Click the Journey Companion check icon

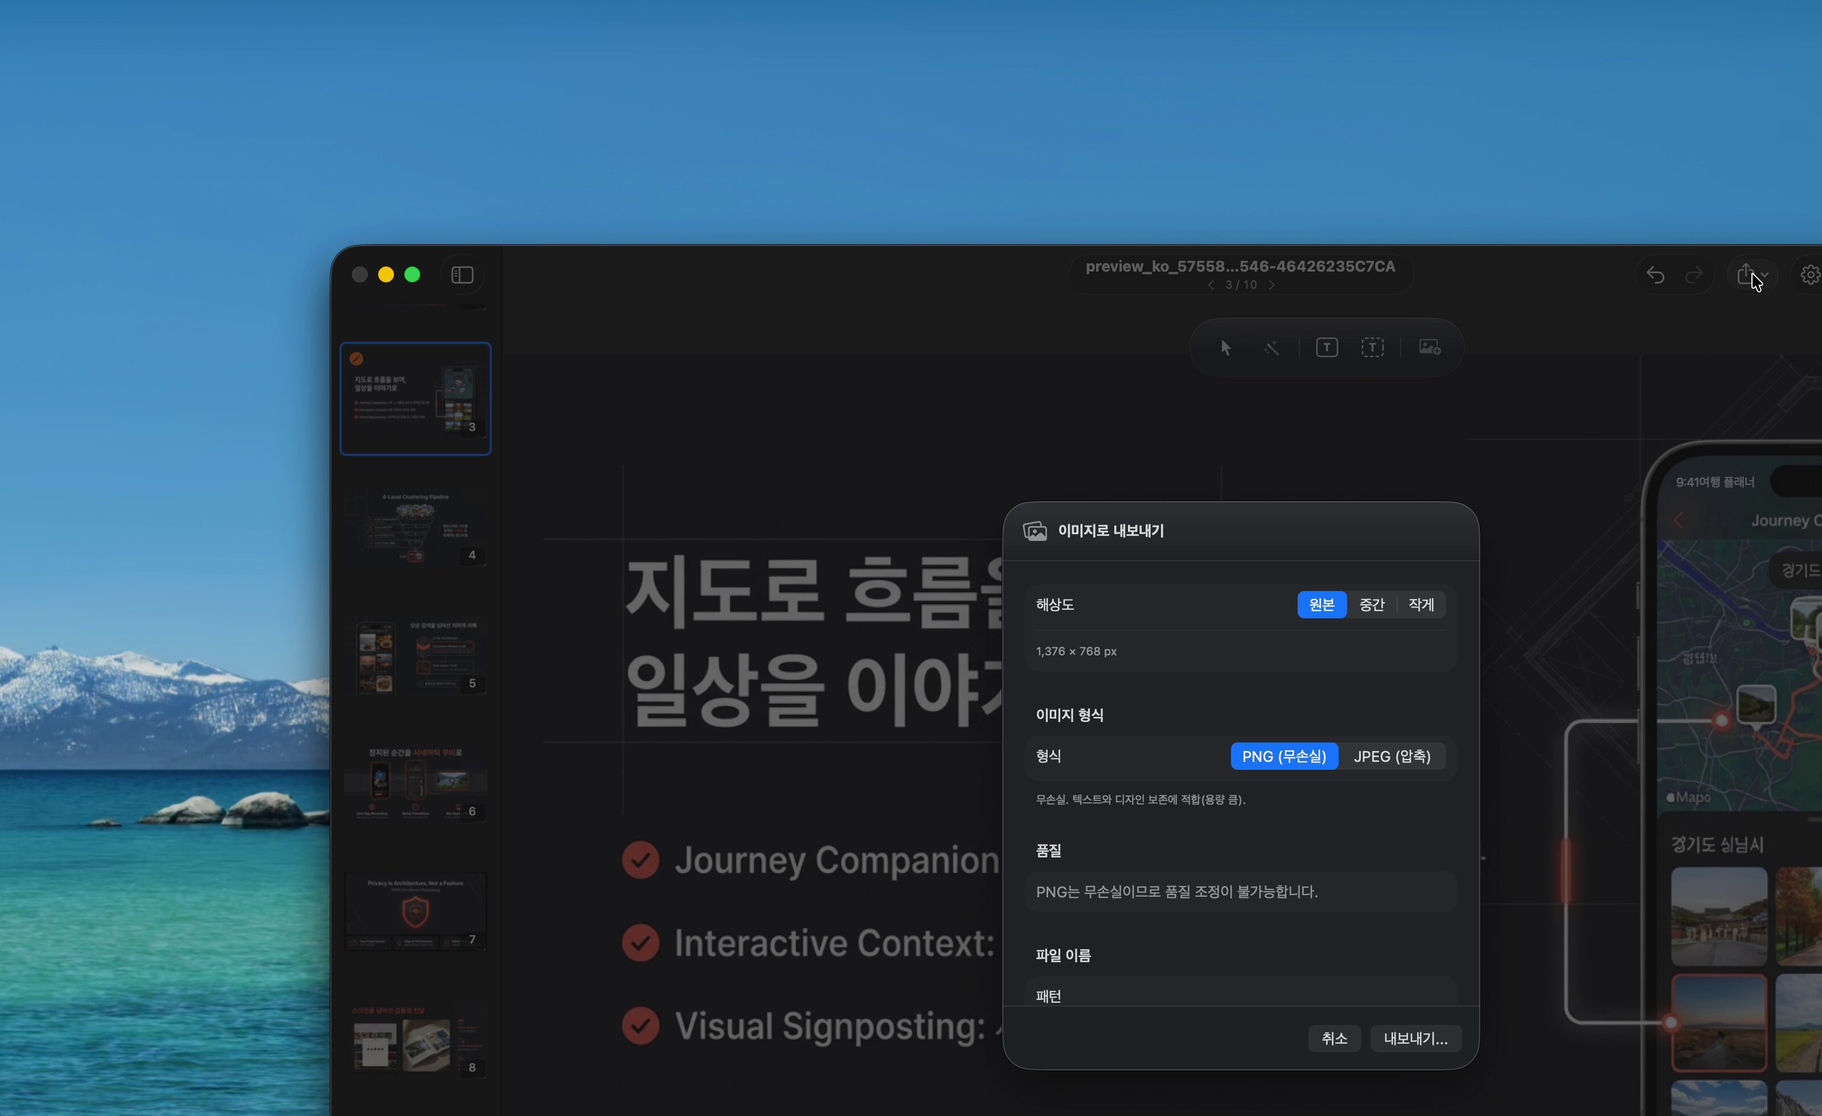[x=641, y=860]
